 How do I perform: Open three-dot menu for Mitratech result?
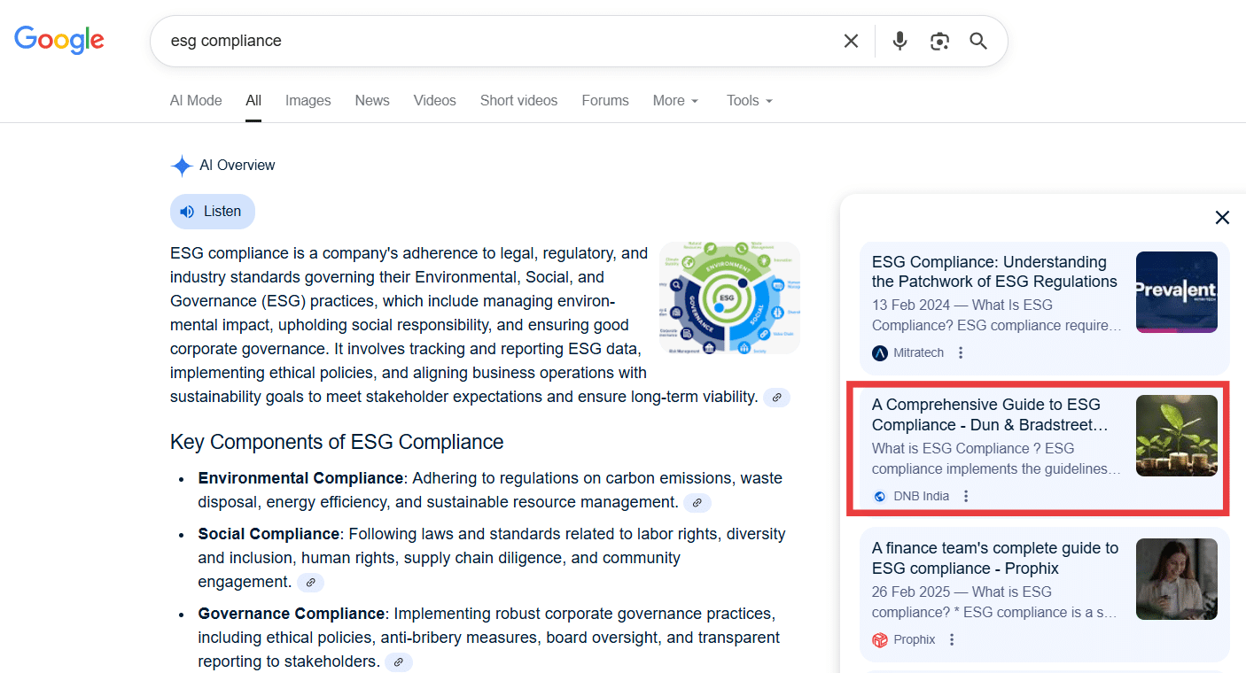click(x=961, y=352)
